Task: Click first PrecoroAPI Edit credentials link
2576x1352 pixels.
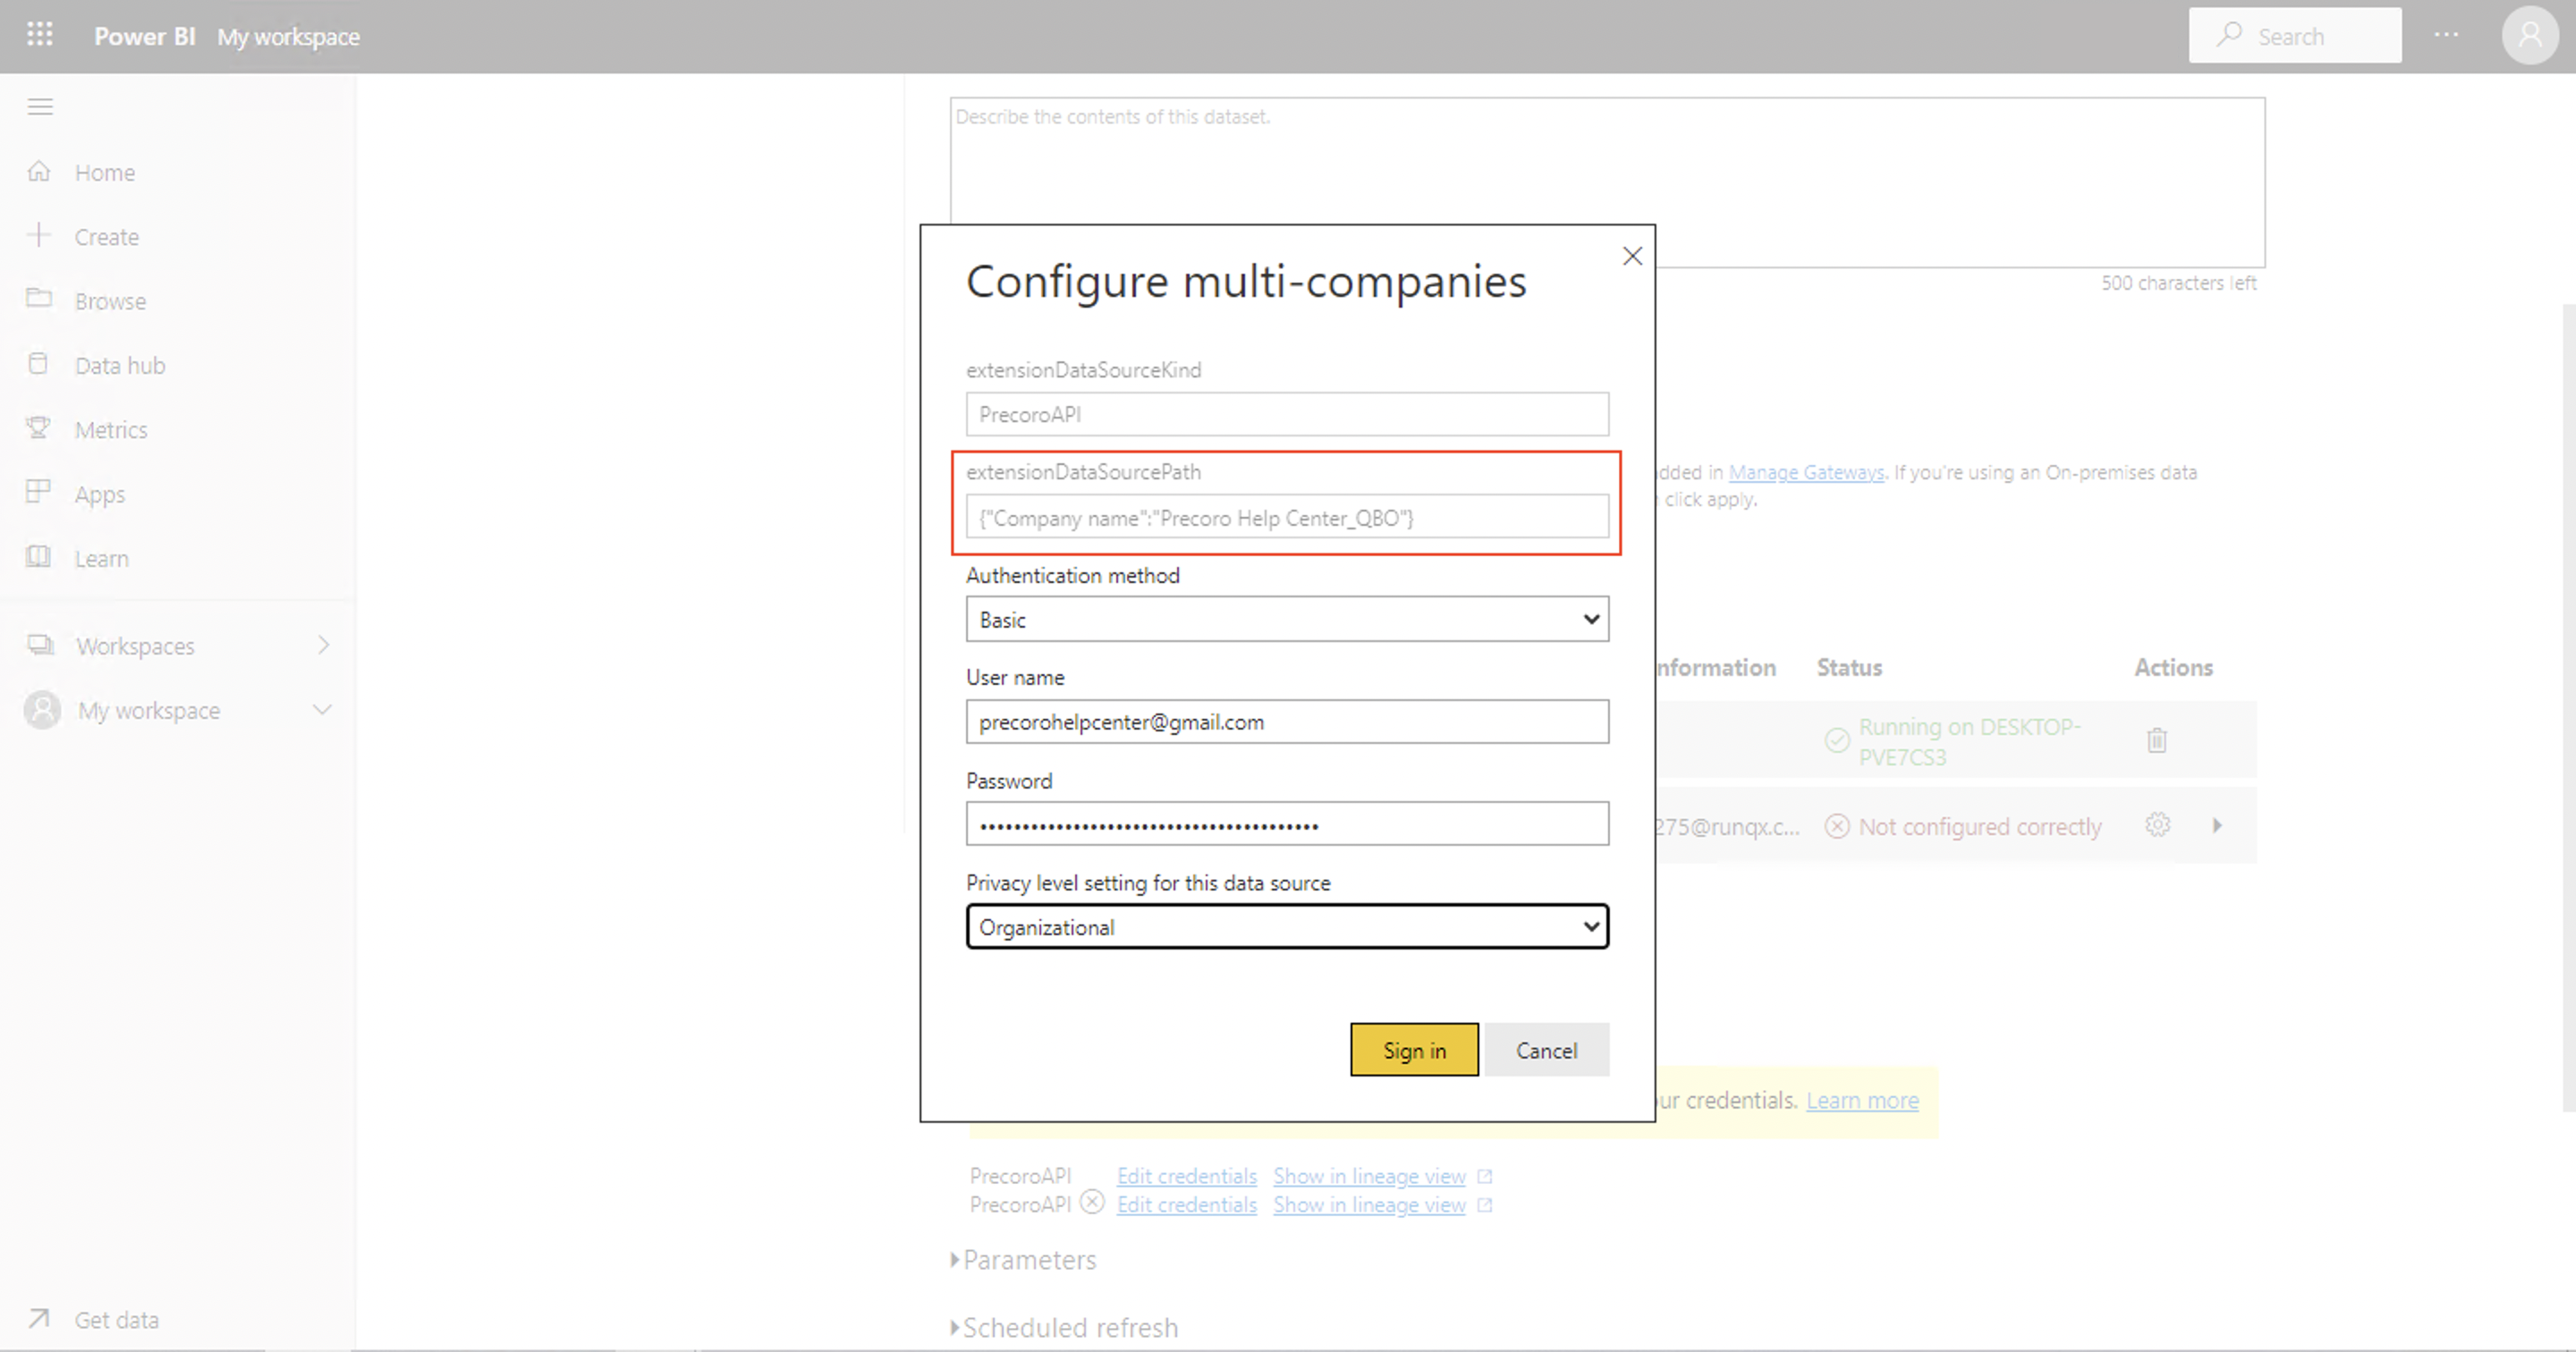Action: pos(1186,1176)
